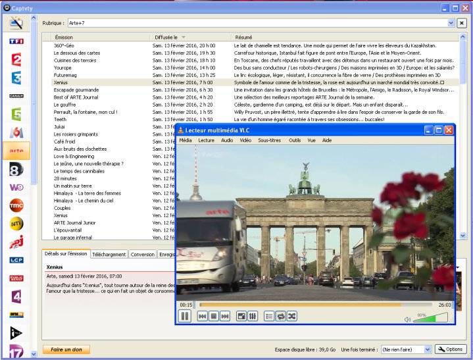Switch to the Téléchargement tab
473x360 pixels.
(109, 255)
